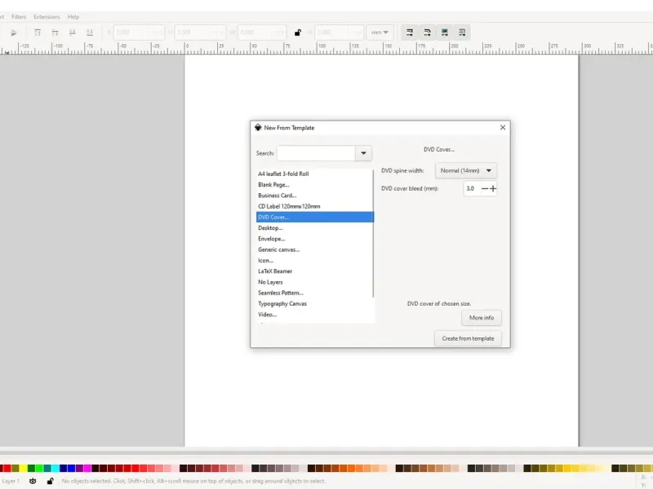The height and width of the screenshot is (489, 653).
Task: Open the Help menu
Action: pos(73,16)
